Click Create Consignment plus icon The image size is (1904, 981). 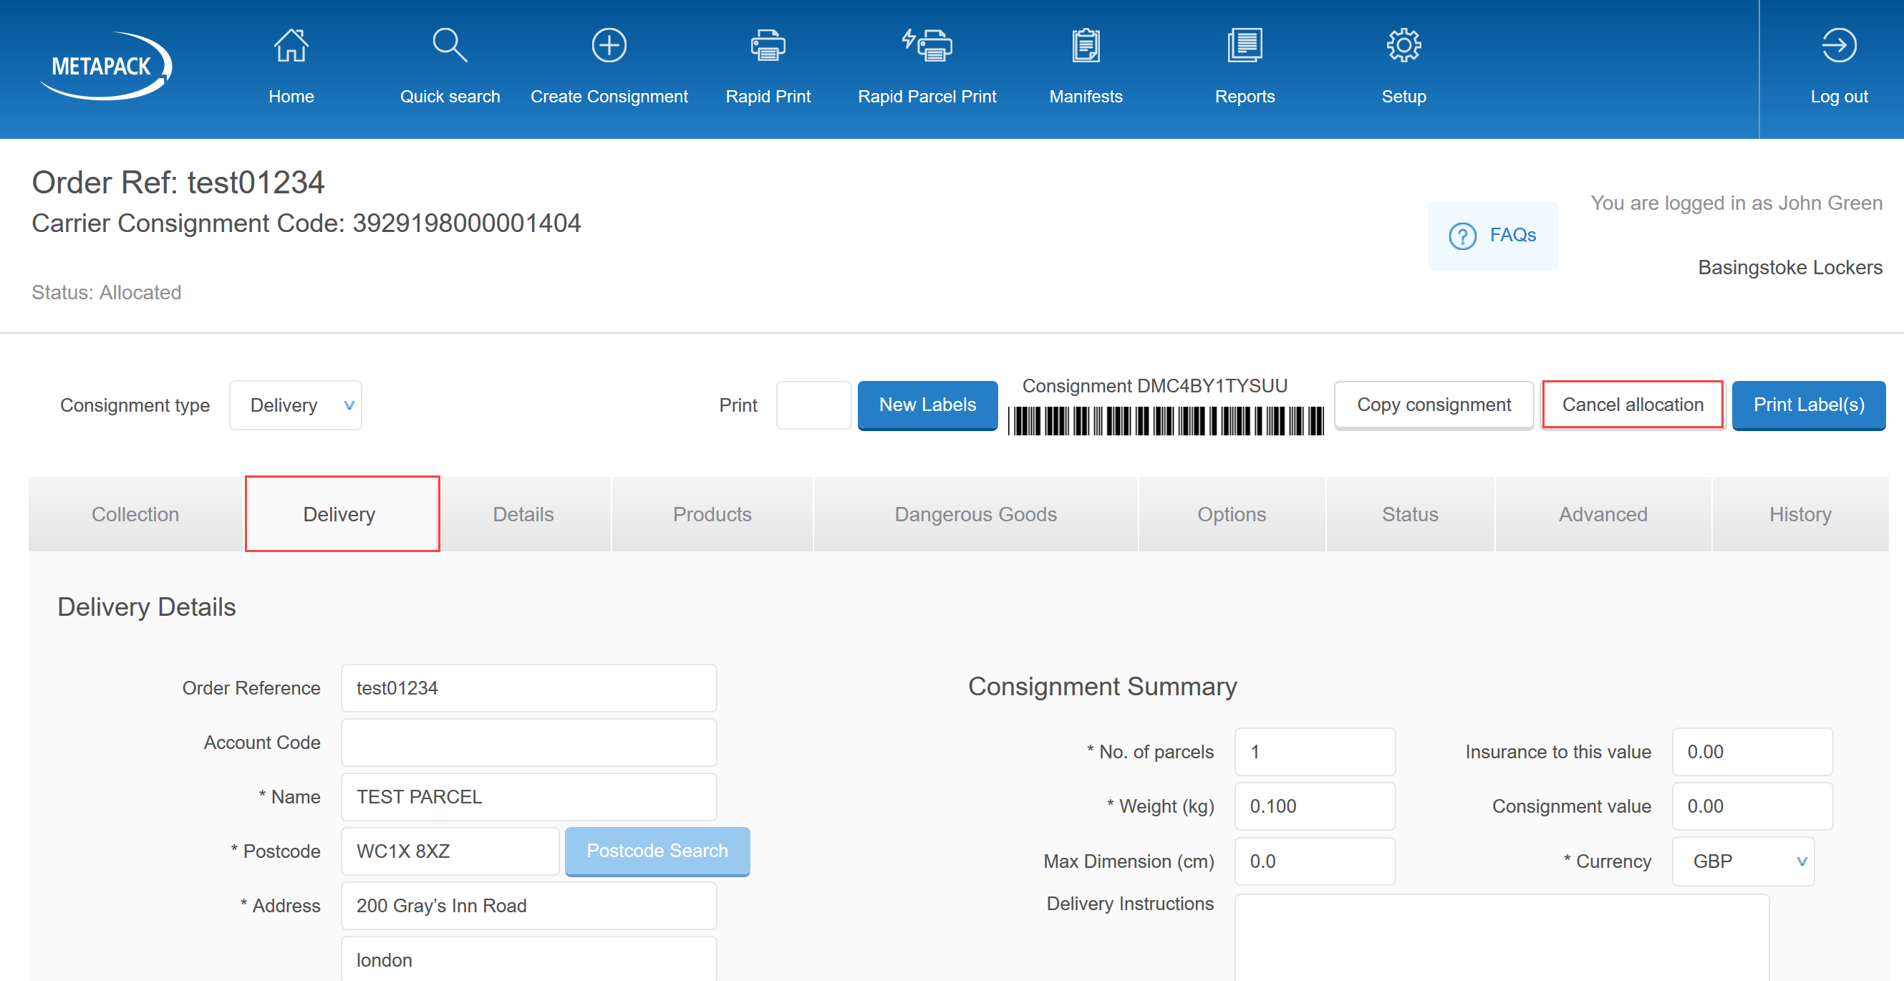click(x=609, y=46)
